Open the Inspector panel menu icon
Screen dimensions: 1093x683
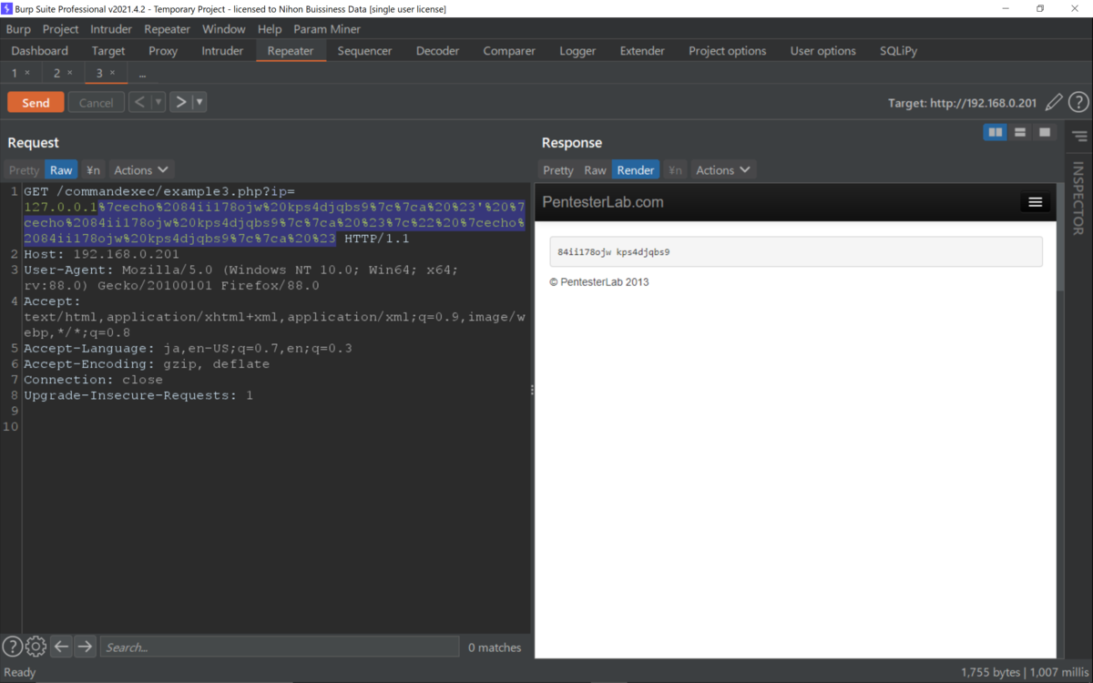pyautogui.click(x=1079, y=137)
